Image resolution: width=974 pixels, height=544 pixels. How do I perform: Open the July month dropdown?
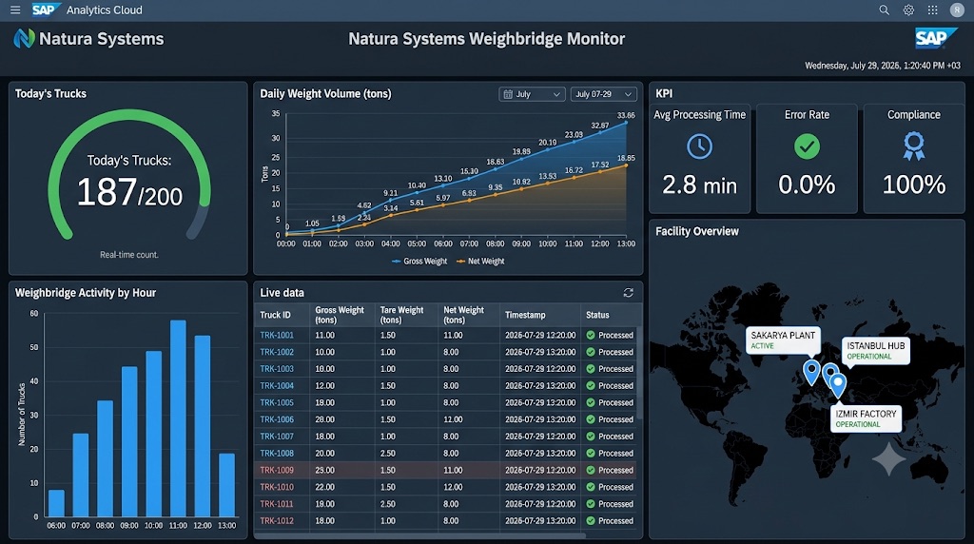pyautogui.click(x=532, y=94)
